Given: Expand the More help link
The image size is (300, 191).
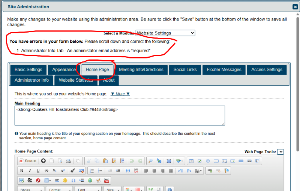Looking at the screenshot, I should click(120, 94).
